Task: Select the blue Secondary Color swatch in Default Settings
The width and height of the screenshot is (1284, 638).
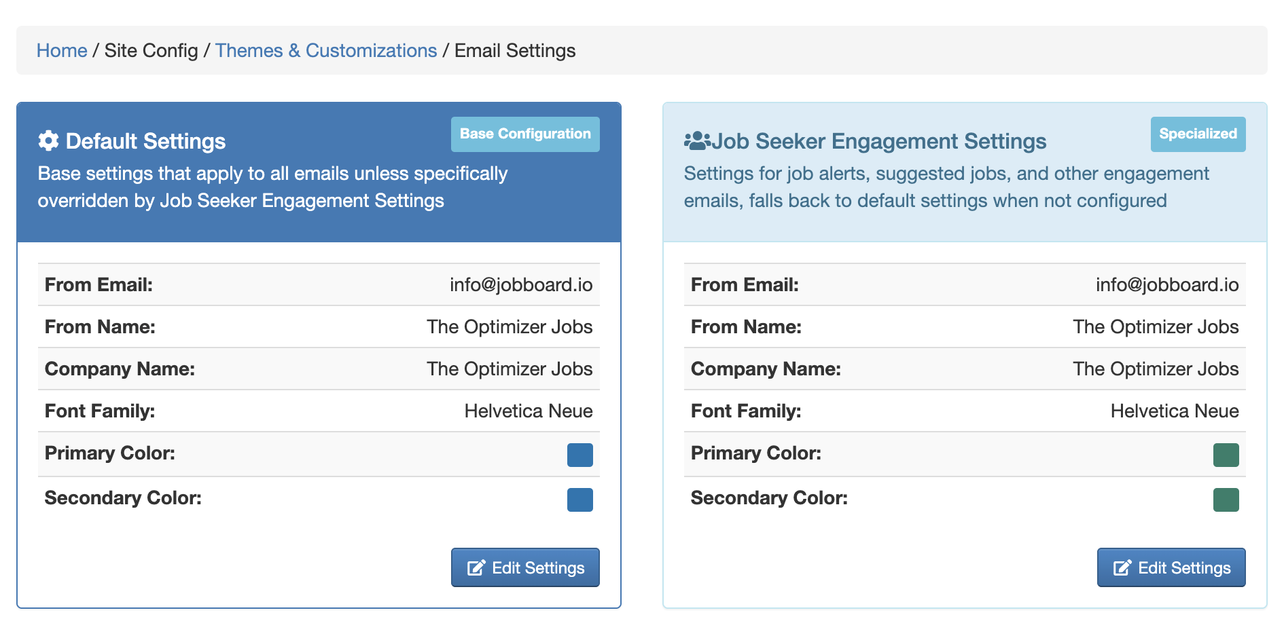Action: pyautogui.click(x=579, y=500)
